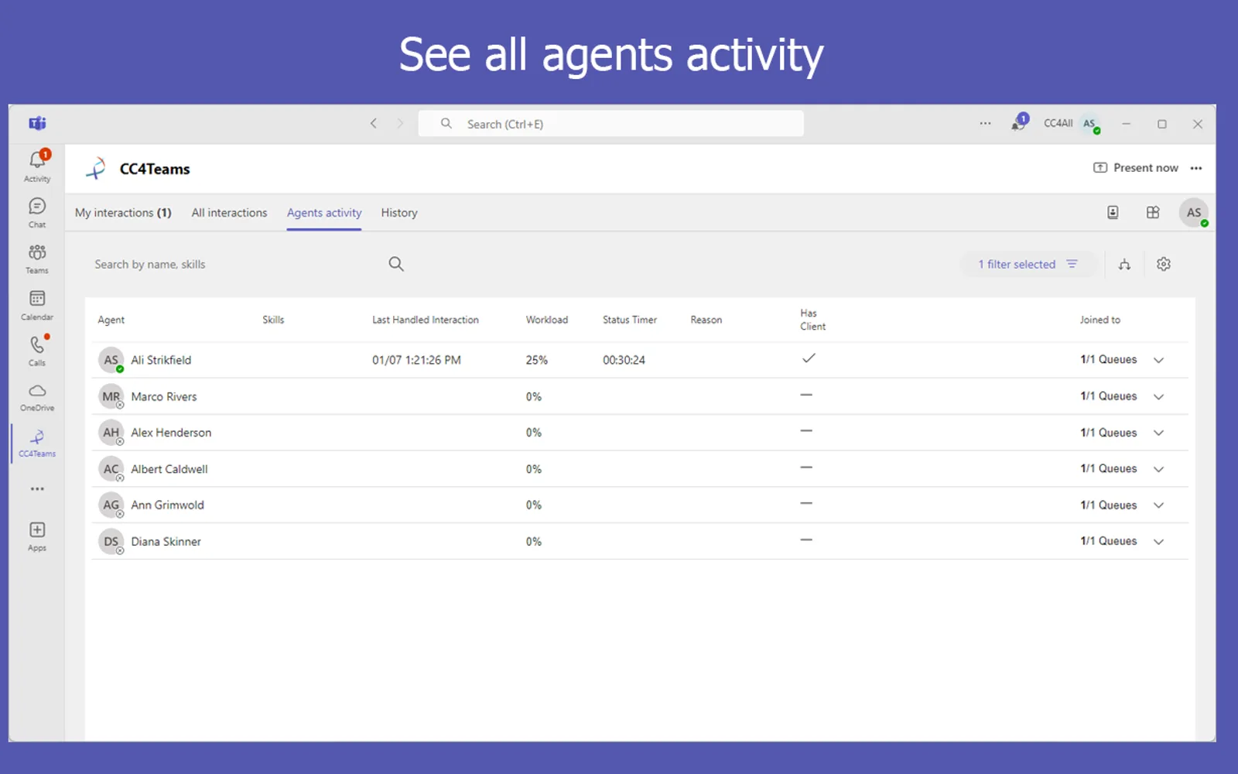Image resolution: width=1238 pixels, height=774 pixels.
Task: Open the Chat section
Action: (37, 213)
